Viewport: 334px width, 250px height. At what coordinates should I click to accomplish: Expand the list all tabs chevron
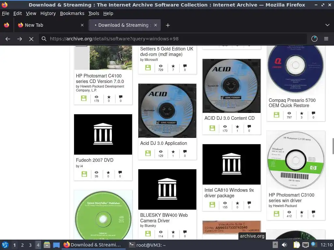(327, 25)
